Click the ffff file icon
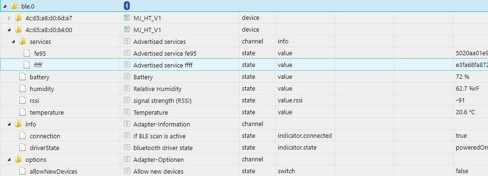Viewport: 488px width, 176px height. (x=27, y=65)
